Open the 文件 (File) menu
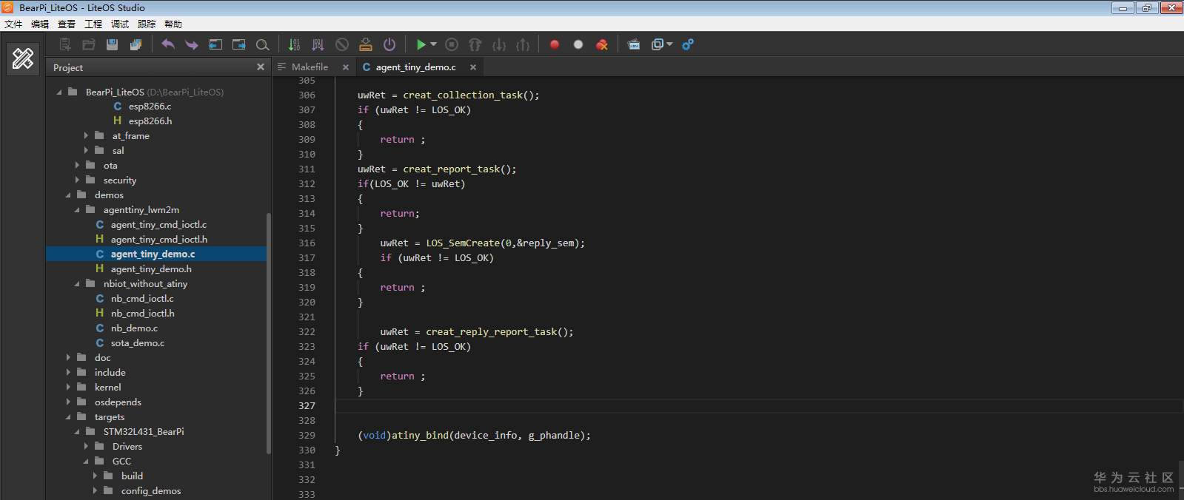This screenshot has width=1184, height=500. coord(13,24)
